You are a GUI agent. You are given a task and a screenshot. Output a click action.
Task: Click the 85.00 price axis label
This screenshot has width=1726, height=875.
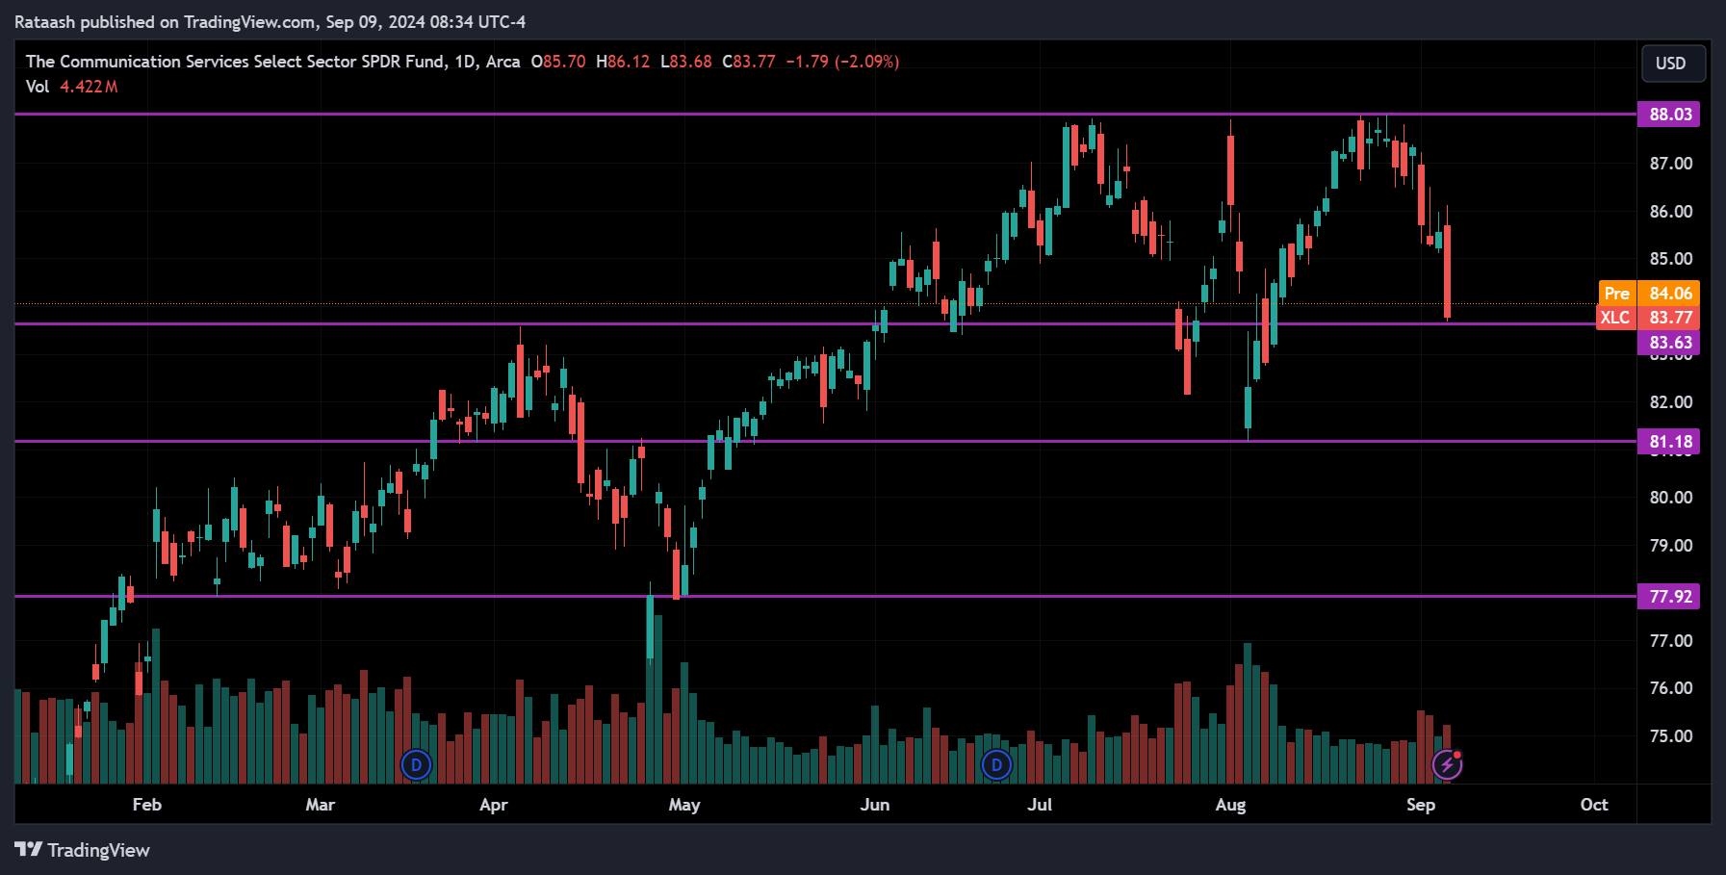pyautogui.click(x=1671, y=259)
